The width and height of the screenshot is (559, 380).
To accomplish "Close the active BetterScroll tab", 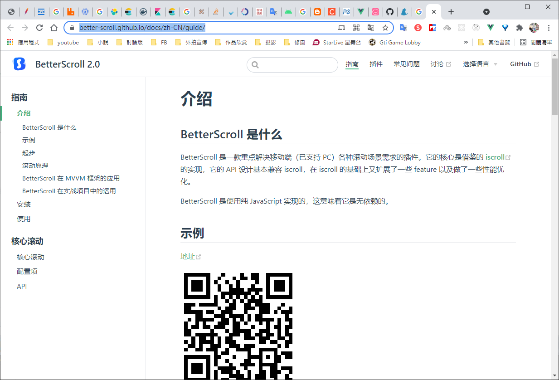I will tap(434, 12).
